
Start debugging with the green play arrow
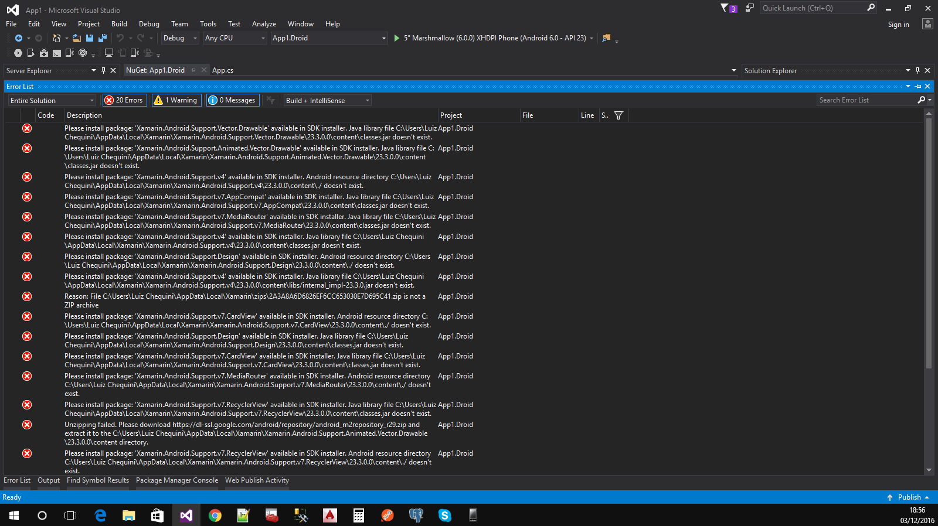397,38
